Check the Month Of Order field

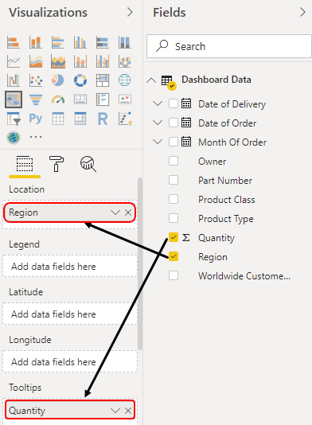(x=174, y=142)
